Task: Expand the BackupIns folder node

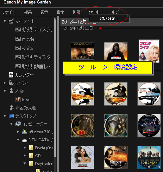Action: click(25, 148)
